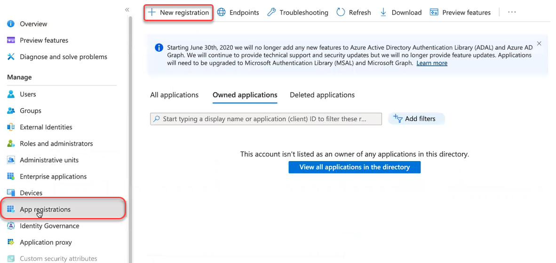This screenshot has width=556, height=263.
Task: Select the Groups sidebar icon
Action: pyautogui.click(x=11, y=111)
